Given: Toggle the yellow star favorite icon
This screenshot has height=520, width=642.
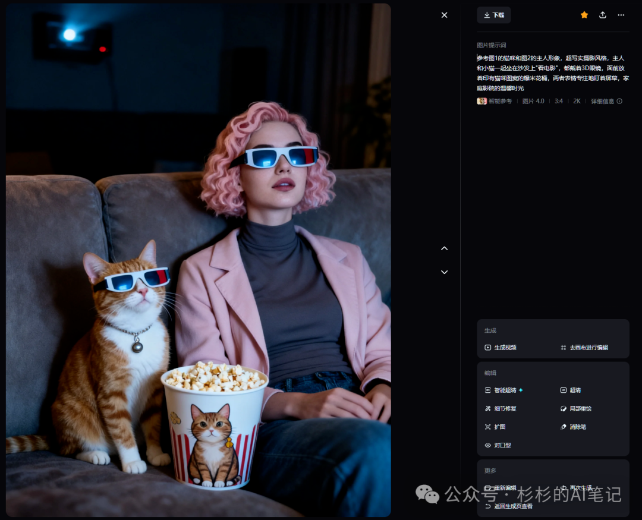Looking at the screenshot, I should point(584,15).
